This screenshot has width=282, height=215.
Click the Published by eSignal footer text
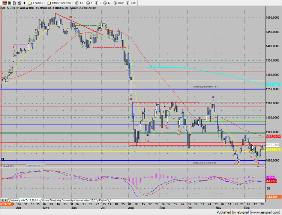(248, 212)
